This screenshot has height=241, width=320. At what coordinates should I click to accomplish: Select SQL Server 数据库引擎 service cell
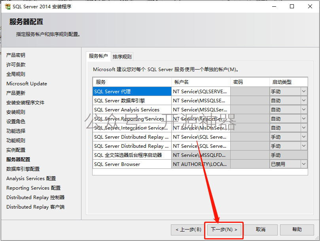coord(132,100)
